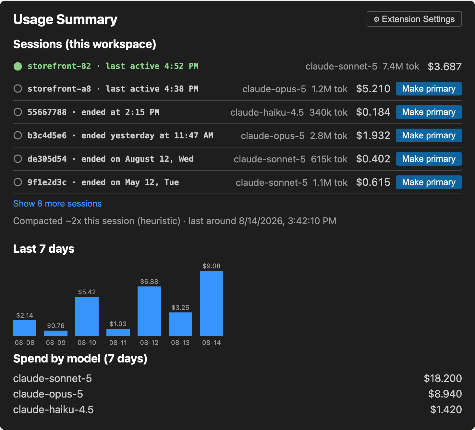Click the $1.932 session cost
This screenshot has height=430, width=475.
tap(373, 135)
